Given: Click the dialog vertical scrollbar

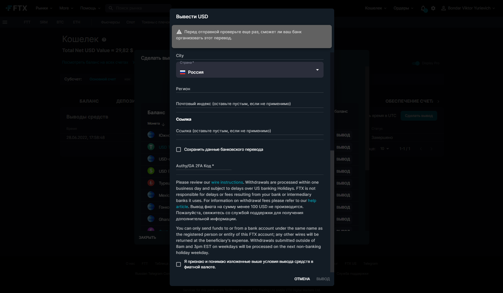Looking at the screenshot, I should point(332,211).
